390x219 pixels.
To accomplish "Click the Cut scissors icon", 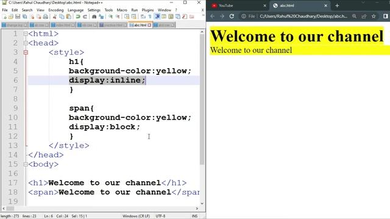I will [x=54, y=16].
